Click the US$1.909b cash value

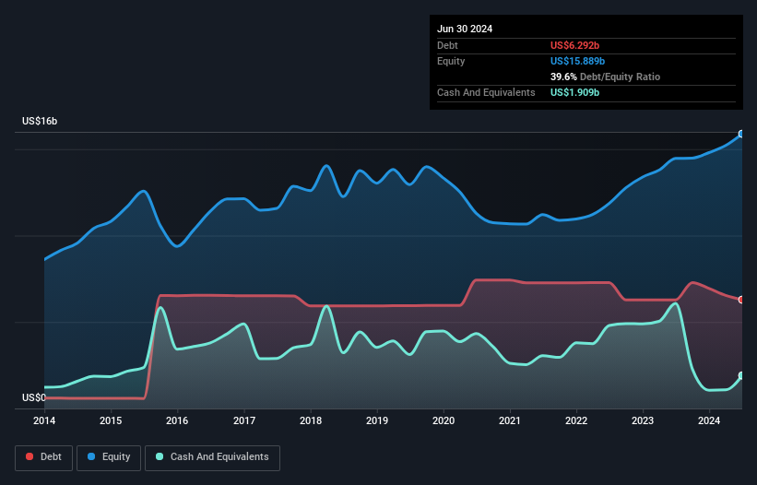point(574,92)
